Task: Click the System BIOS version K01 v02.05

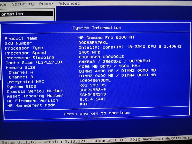Action: 92,85
